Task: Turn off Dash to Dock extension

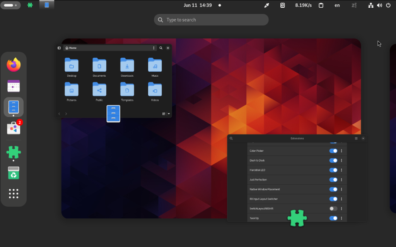Action: tap(333, 161)
